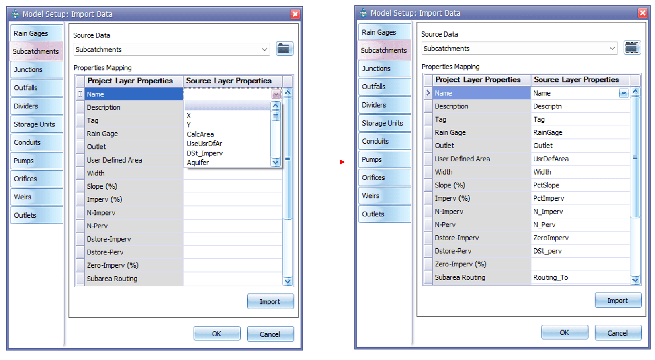This screenshot has width=655, height=360.
Task: Select Weirs tab in right window
Action: tap(385, 195)
